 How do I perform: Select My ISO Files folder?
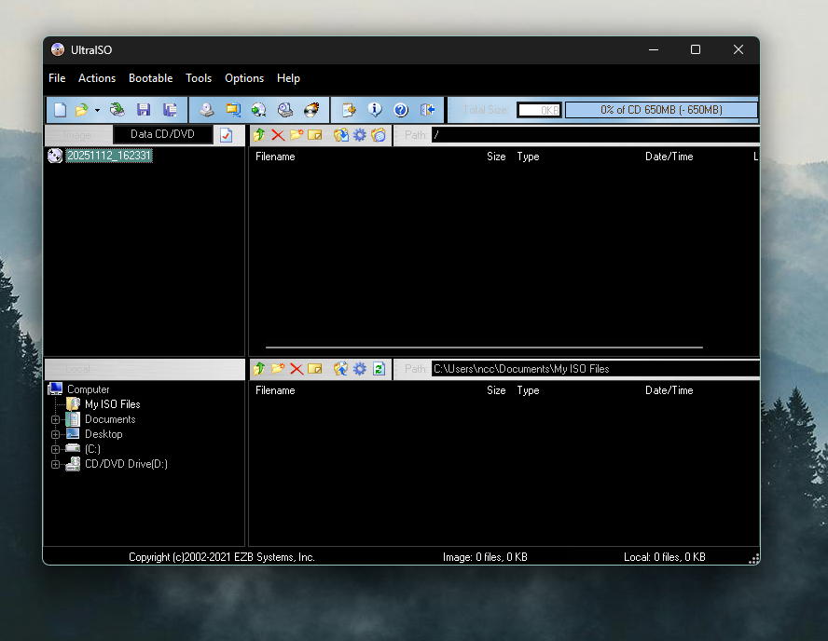(113, 404)
